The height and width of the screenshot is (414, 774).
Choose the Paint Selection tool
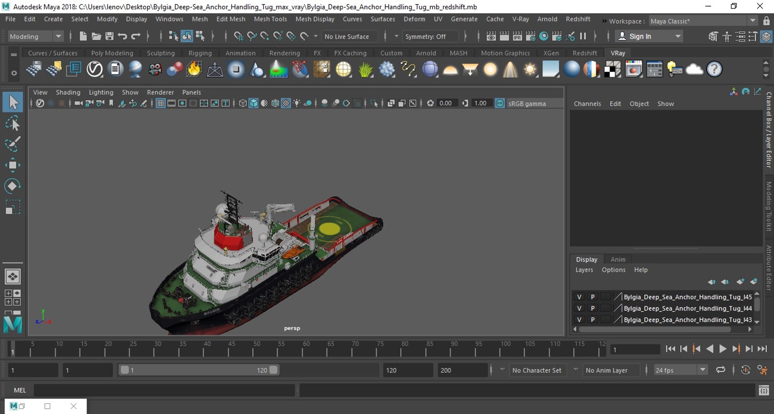[x=12, y=144]
